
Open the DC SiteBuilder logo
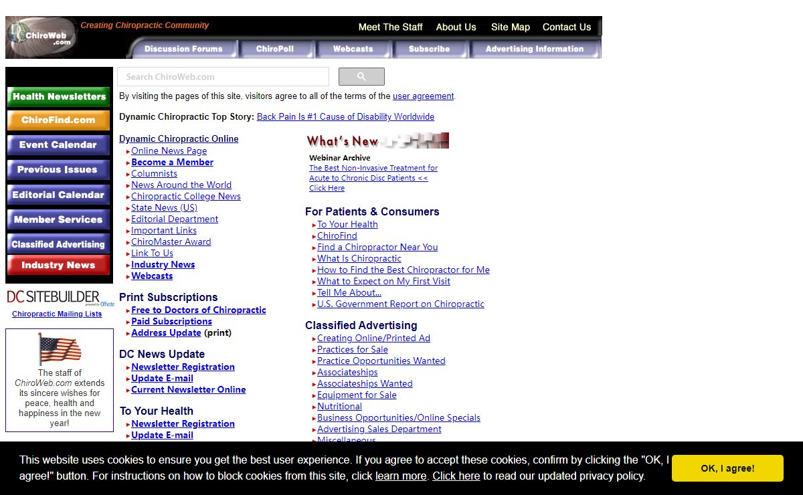tap(60, 298)
